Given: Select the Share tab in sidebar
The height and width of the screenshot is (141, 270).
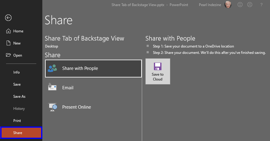Looking at the screenshot, I should pyautogui.click(x=21, y=133).
